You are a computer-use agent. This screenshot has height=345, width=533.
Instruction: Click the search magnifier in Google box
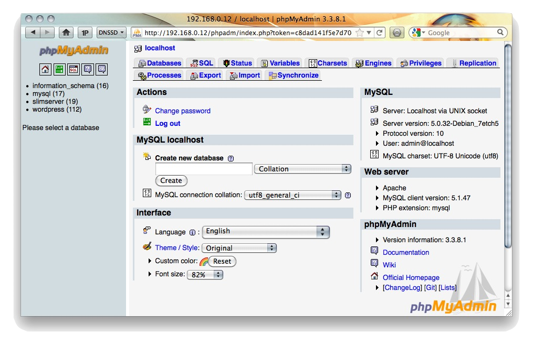point(500,33)
